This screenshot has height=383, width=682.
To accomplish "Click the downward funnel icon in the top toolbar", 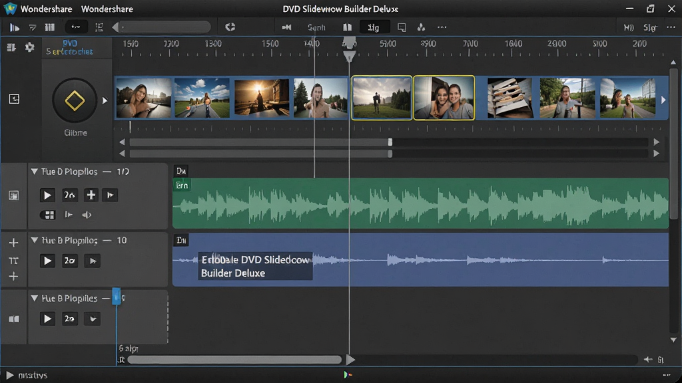I will [x=33, y=27].
